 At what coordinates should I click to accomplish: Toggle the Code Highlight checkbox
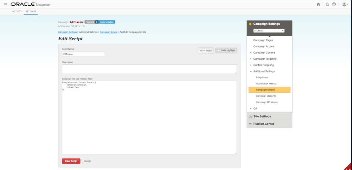219,51
